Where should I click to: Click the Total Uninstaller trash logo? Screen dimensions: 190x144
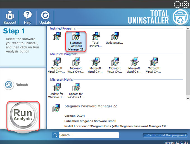[180, 17]
